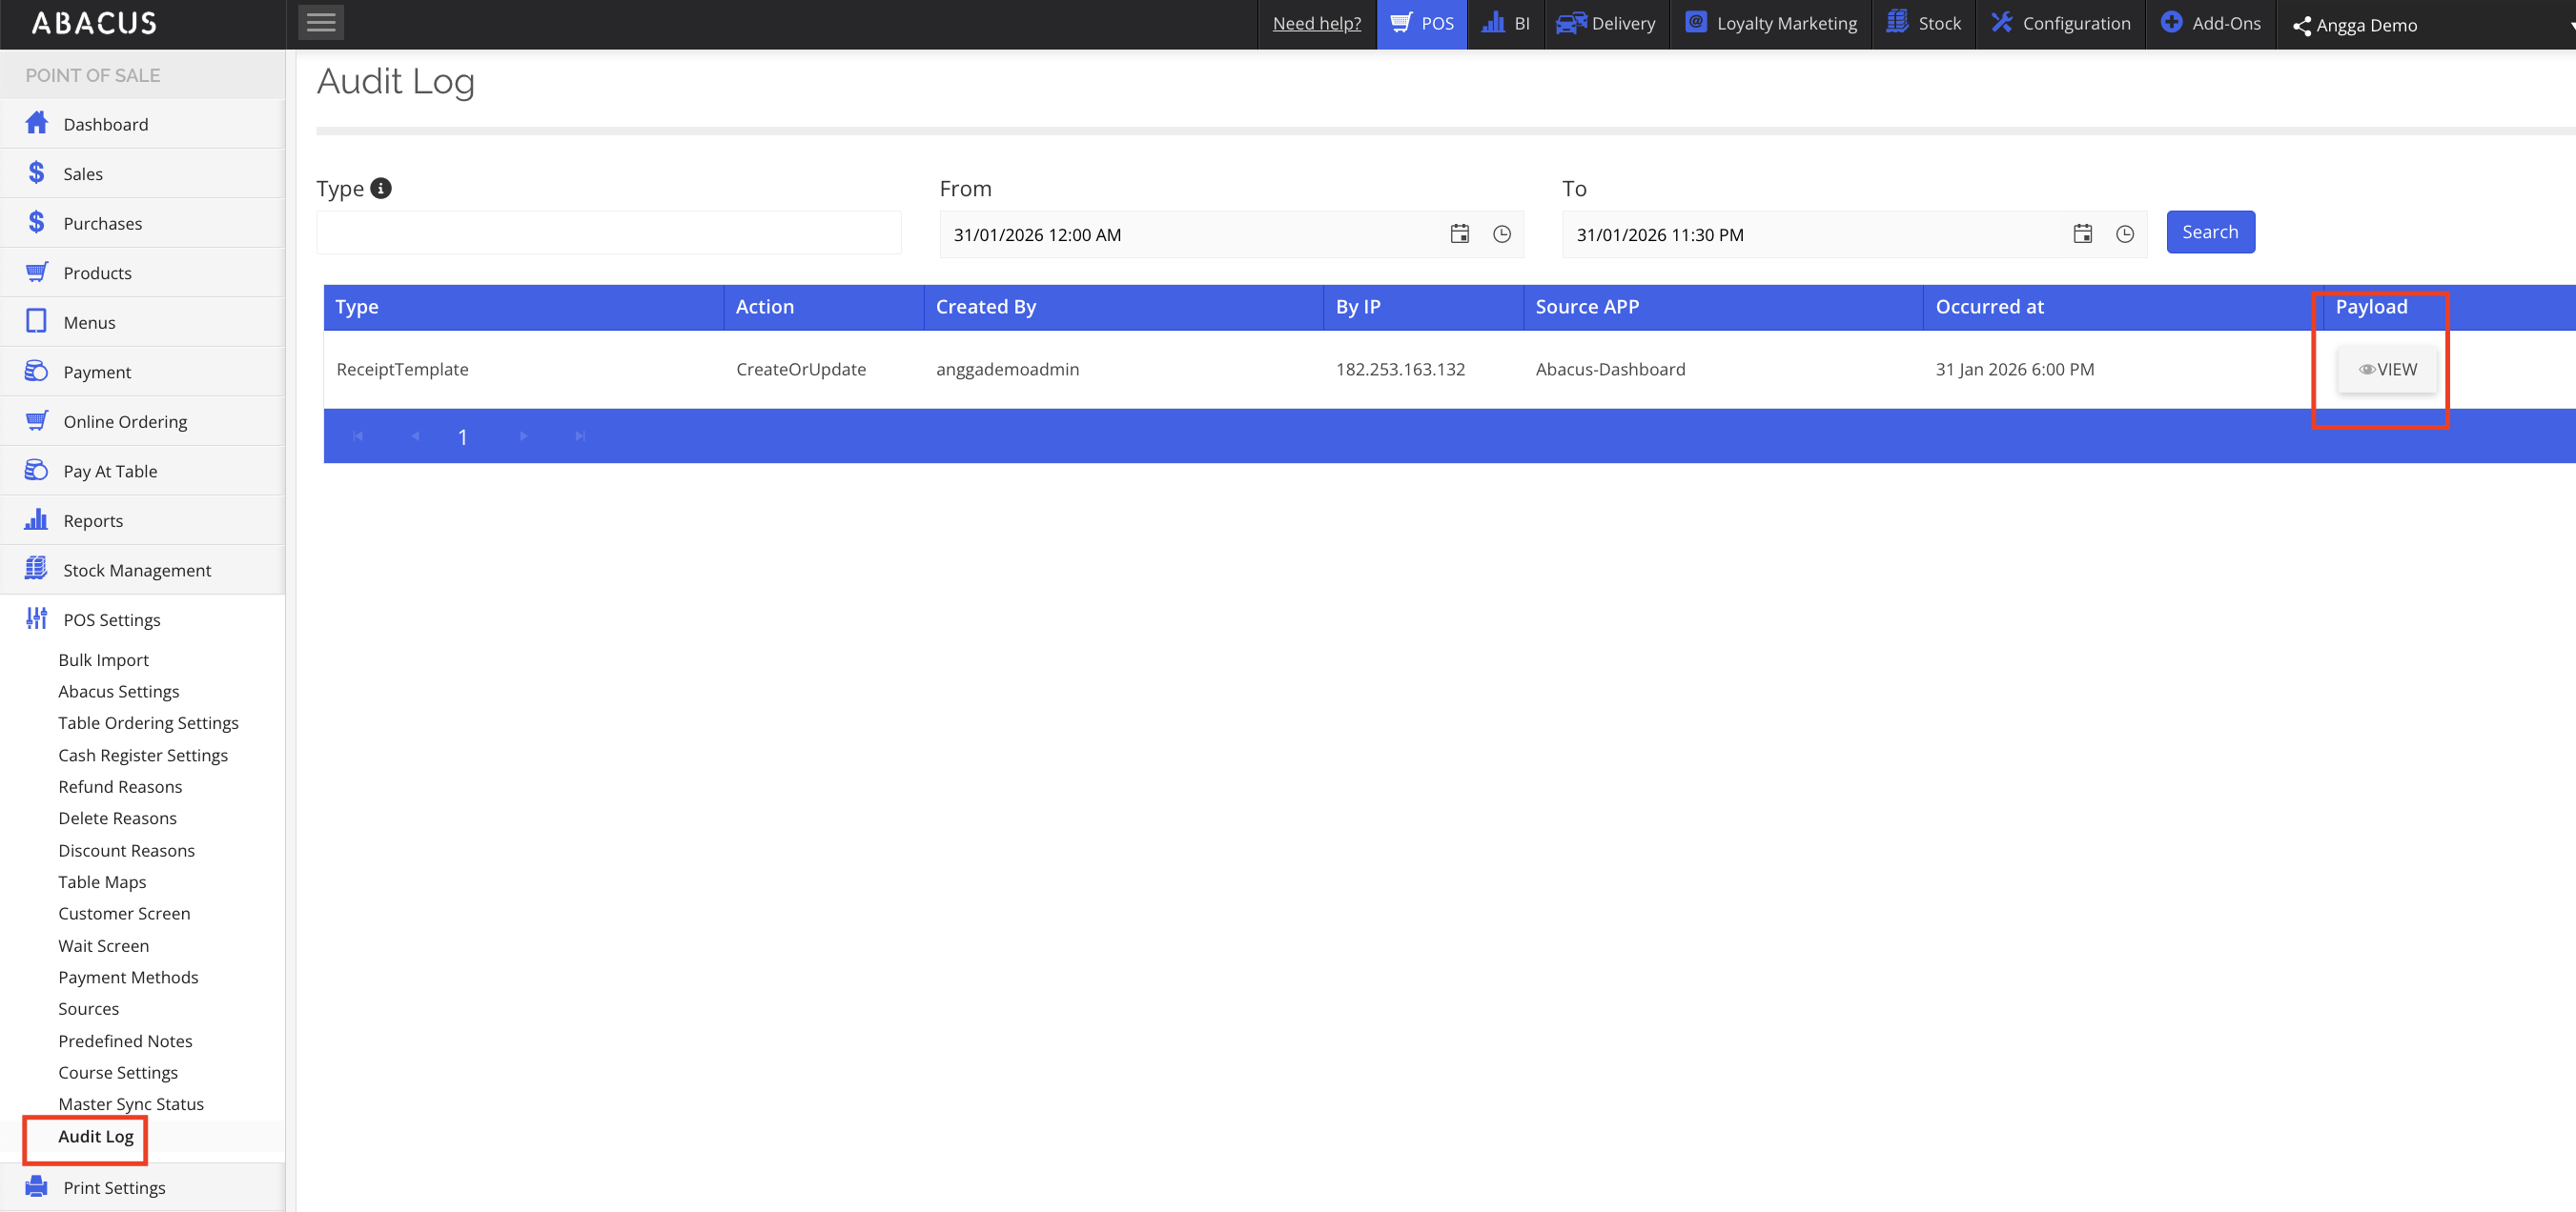The image size is (2576, 1212).
Task: Go to last page arrow icon
Action: pos(579,436)
